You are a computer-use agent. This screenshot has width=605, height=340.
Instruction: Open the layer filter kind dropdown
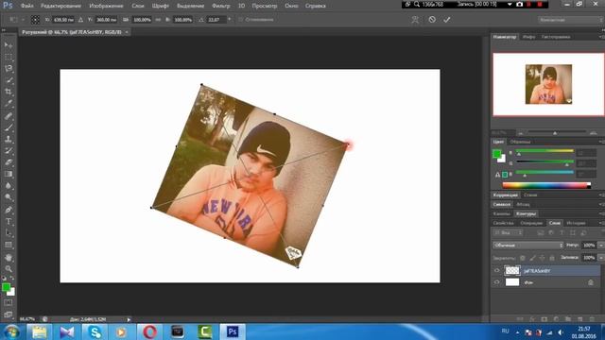click(508, 233)
